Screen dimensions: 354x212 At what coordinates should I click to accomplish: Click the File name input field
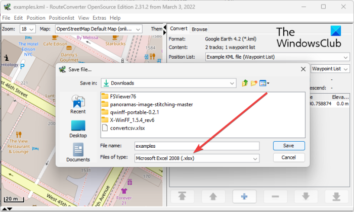(x=197, y=146)
